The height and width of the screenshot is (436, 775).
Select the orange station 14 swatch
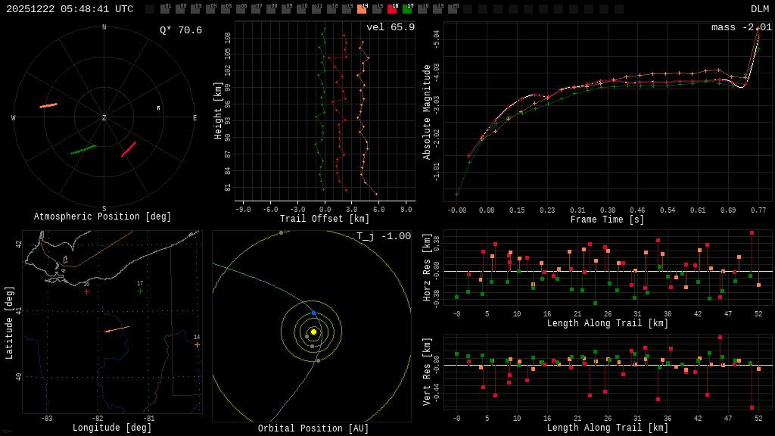(x=362, y=9)
